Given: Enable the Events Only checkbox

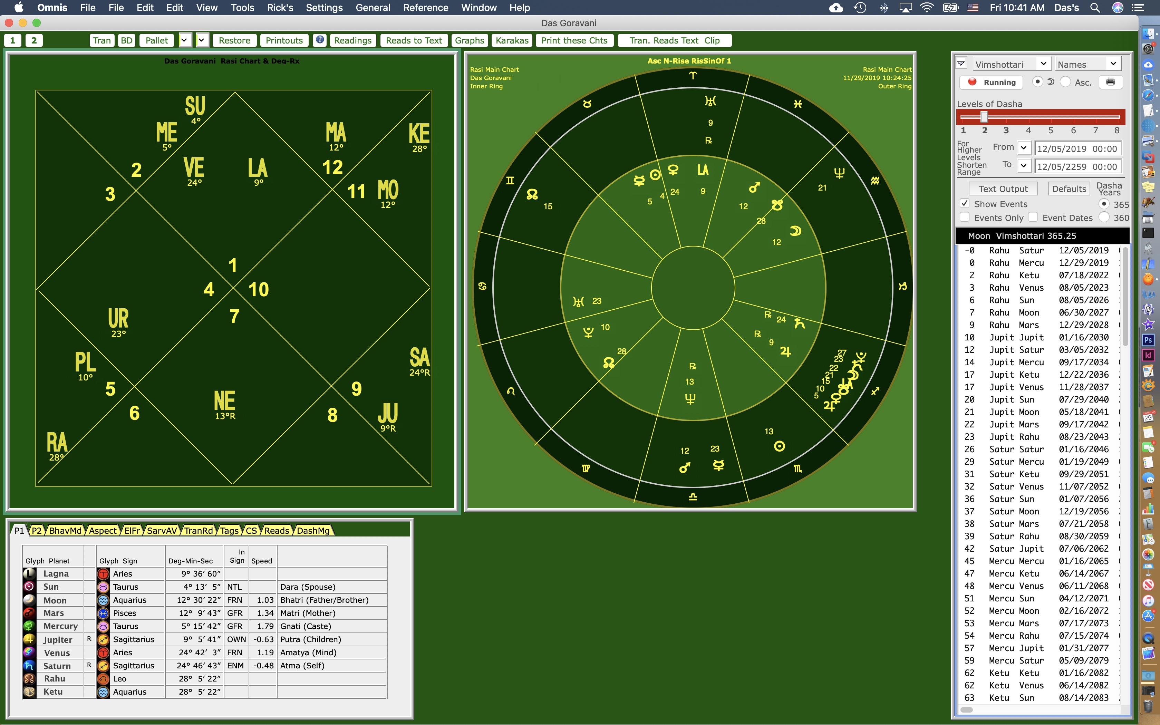Looking at the screenshot, I should (x=965, y=217).
